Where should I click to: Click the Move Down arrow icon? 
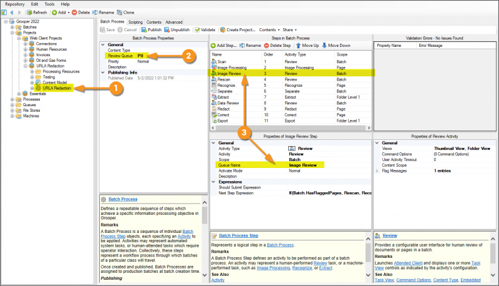[325, 46]
